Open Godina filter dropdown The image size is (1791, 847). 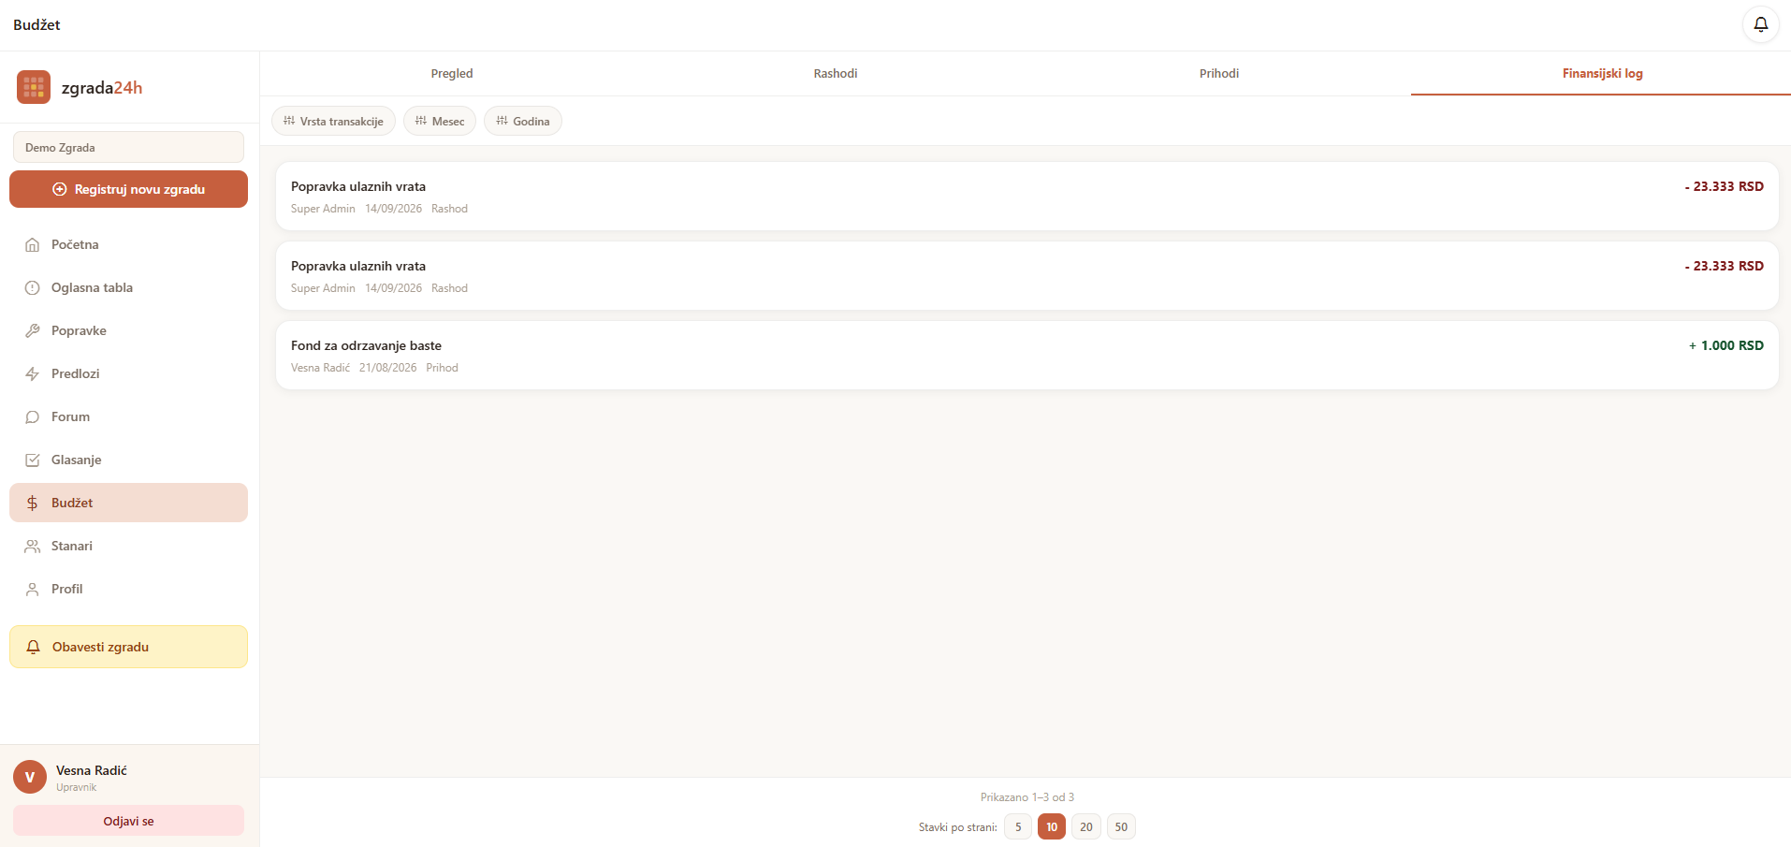point(523,121)
